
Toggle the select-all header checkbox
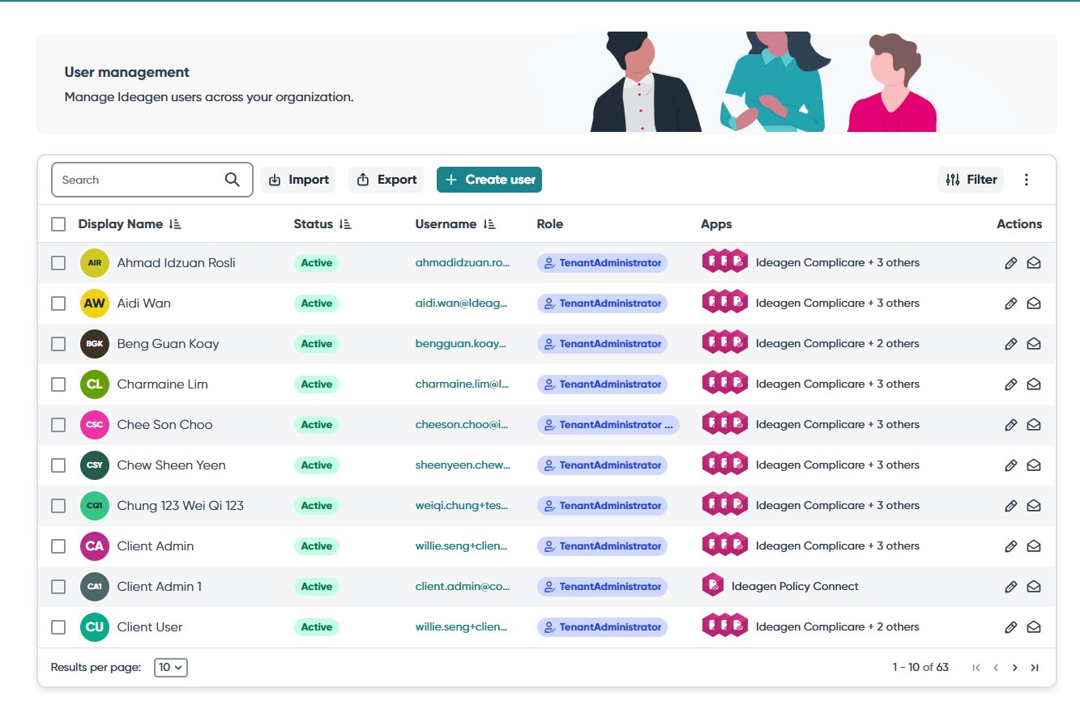point(58,224)
